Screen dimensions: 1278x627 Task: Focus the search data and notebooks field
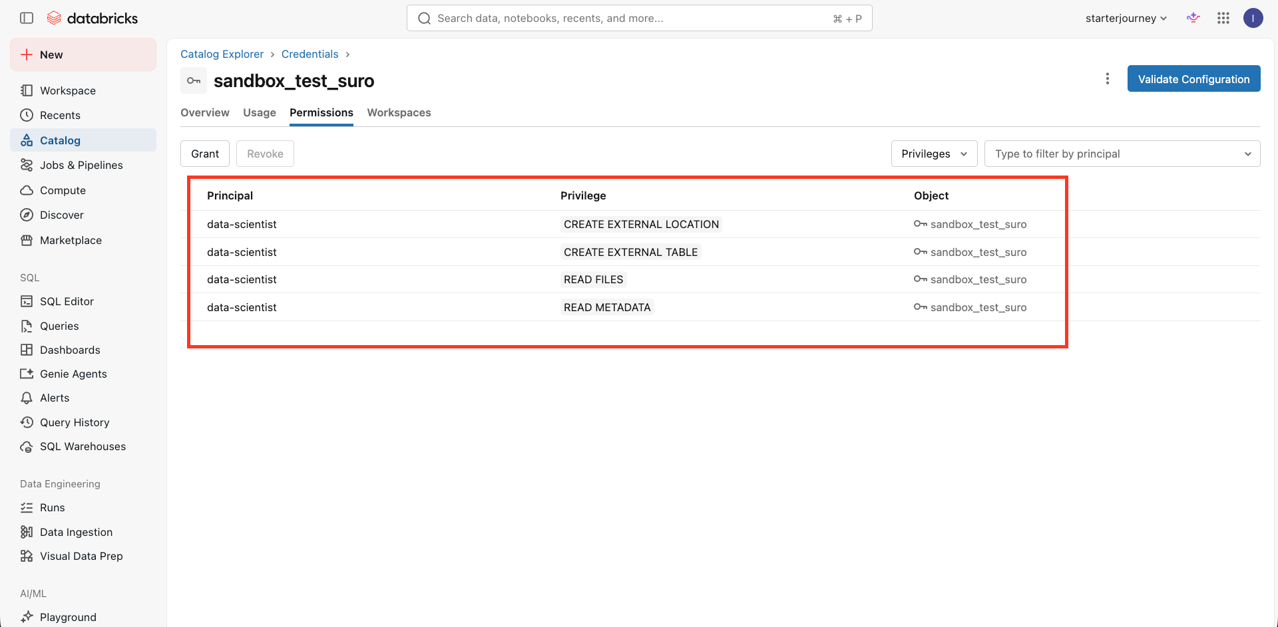pos(639,18)
